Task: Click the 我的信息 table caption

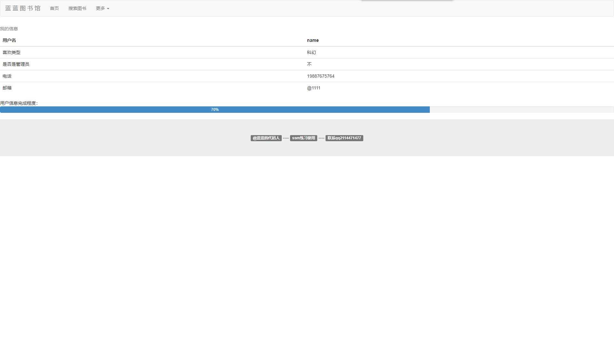Action: pyautogui.click(x=9, y=29)
